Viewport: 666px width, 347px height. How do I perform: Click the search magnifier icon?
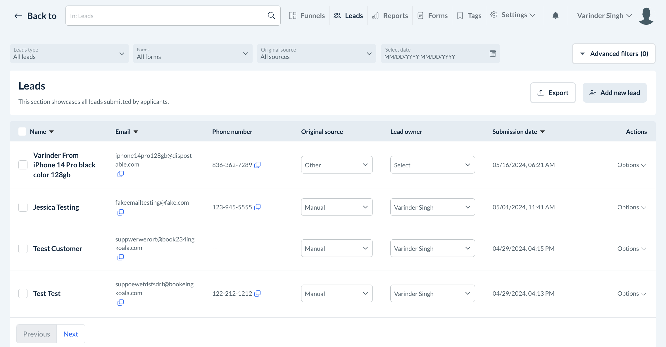point(271,16)
